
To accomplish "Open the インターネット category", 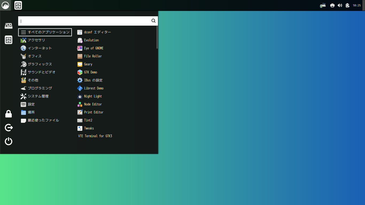I will pos(45,48).
